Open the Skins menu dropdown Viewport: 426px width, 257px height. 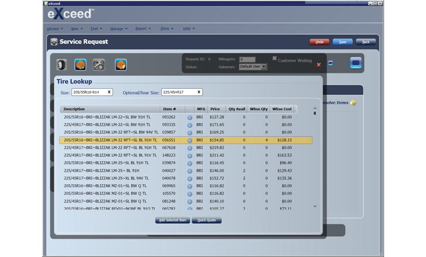tap(166, 28)
